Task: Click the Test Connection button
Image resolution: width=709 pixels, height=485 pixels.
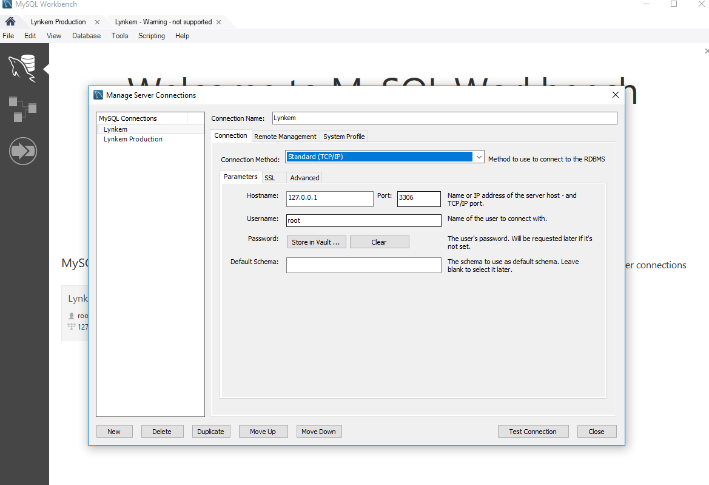Action: point(533,432)
